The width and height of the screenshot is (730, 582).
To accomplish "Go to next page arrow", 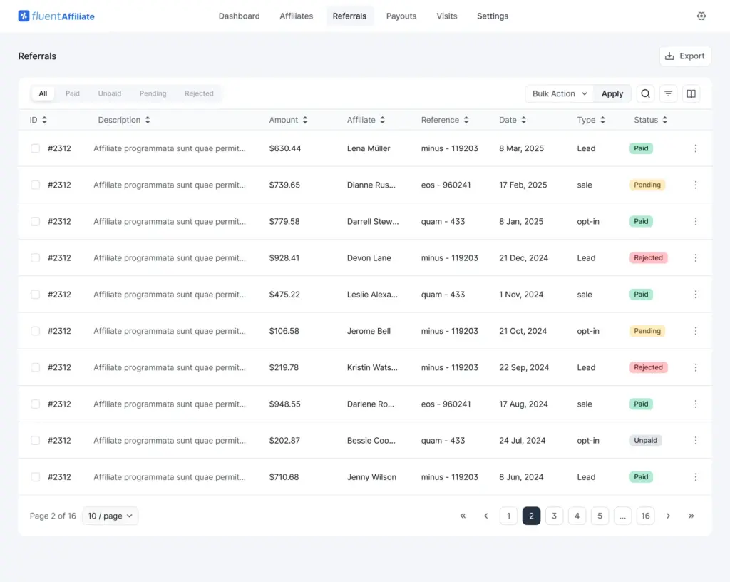I will click(x=668, y=516).
